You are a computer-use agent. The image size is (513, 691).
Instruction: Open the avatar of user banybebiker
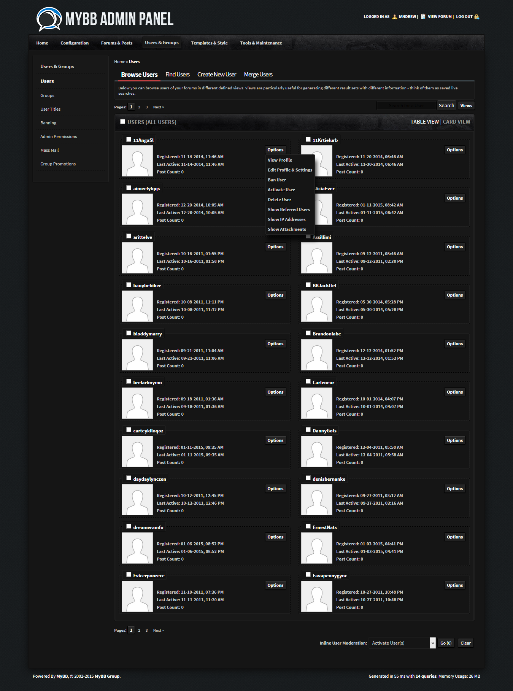coord(137,306)
